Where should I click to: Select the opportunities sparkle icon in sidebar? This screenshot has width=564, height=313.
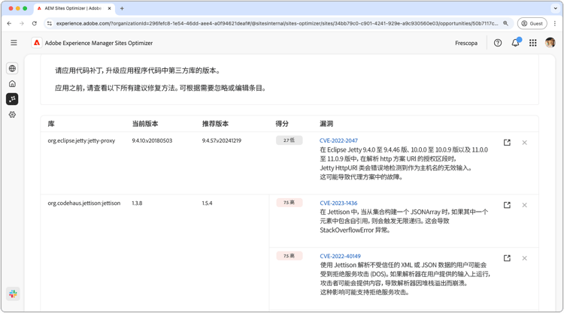(x=12, y=99)
